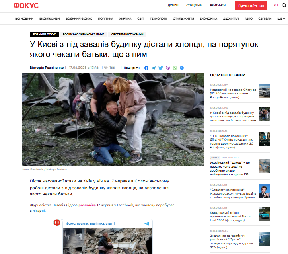Viewport: 288px width, 254px height.
Task: Open the ТЕХНОЛОГІЇ navigation section
Action: [x=158, y=18]
